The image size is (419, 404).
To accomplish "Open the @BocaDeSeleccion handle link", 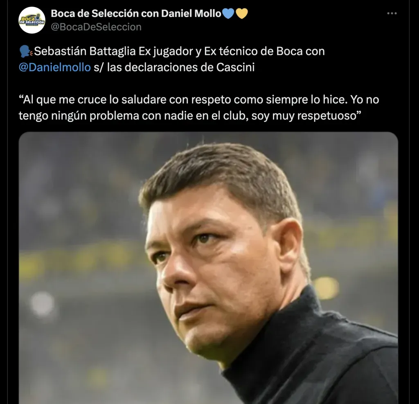I will pyautogui.click(x=96, y=27).
